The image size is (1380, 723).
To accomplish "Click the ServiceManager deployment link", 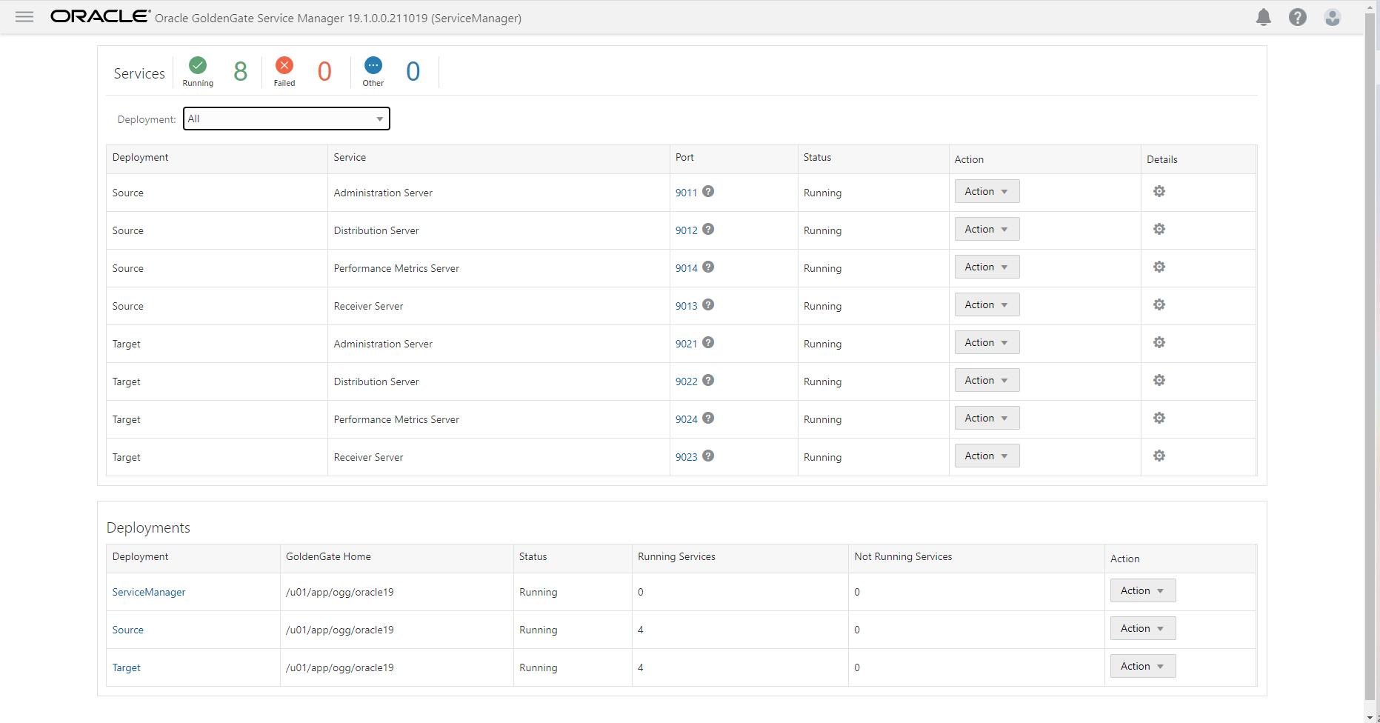I will pos(149,593).
